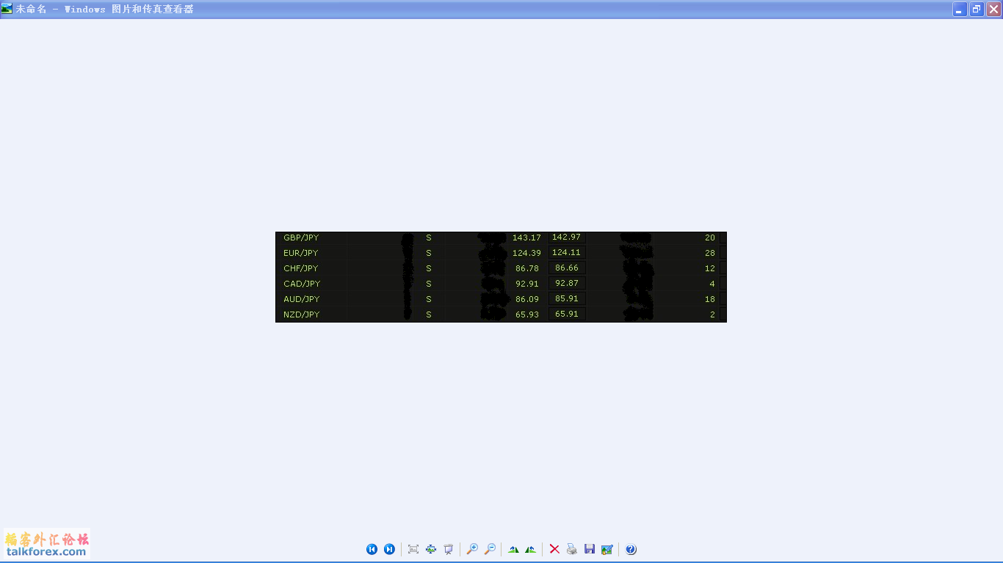Restore down the picture viewer window
This screenshot has height=563, width=1003.
coord(977,10)
